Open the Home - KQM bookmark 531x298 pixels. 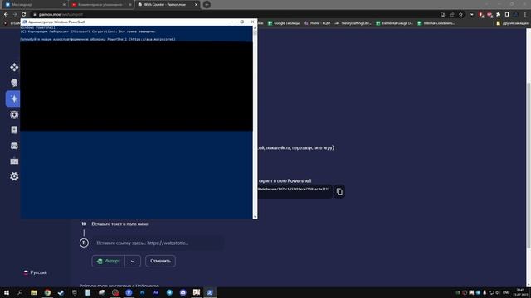click(317, 23)
